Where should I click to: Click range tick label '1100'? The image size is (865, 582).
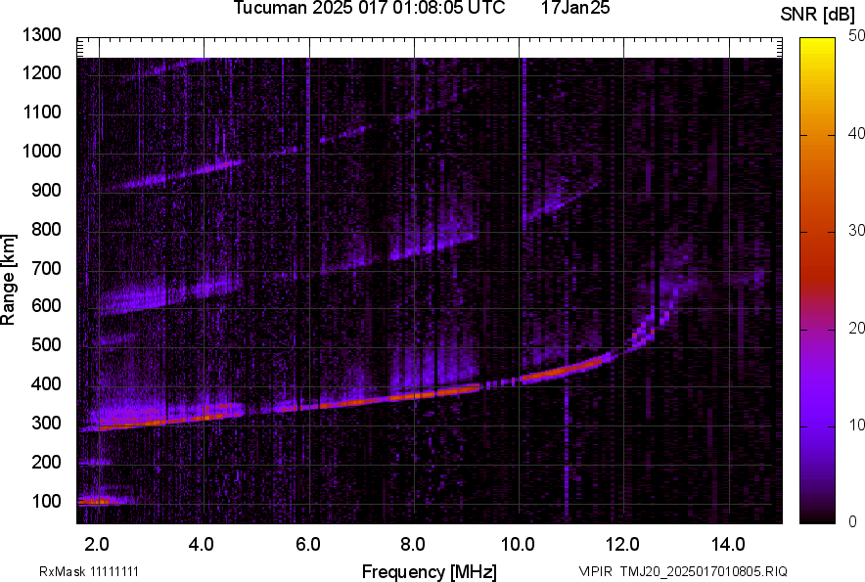coord(41,112)
